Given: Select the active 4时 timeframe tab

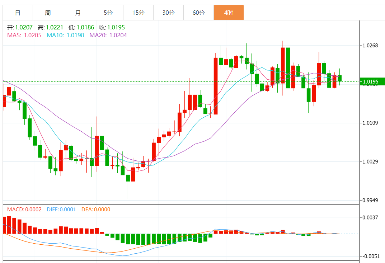Looking at the screenshot, I should pyautogui.click(x=229, y=13).
